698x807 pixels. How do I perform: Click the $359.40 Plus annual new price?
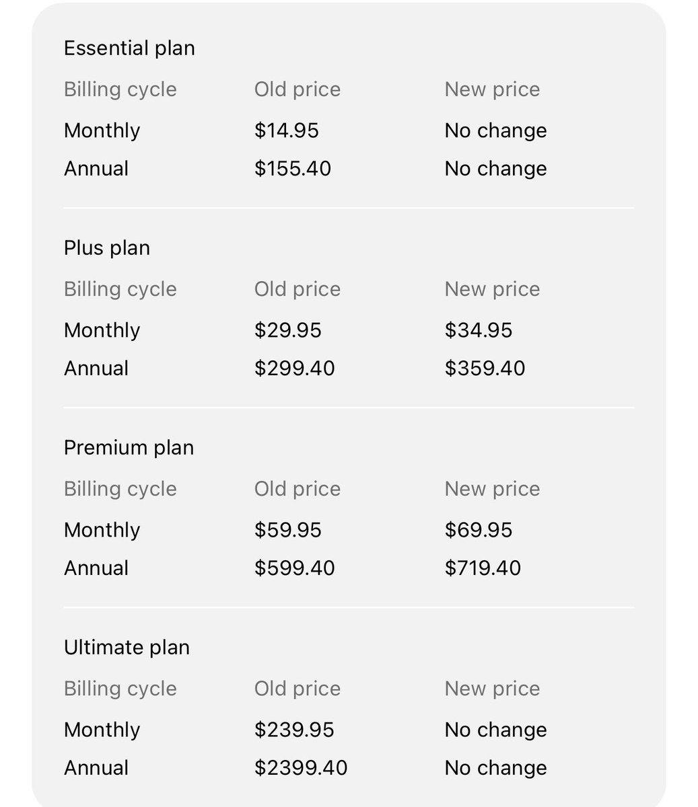[485, 368]
